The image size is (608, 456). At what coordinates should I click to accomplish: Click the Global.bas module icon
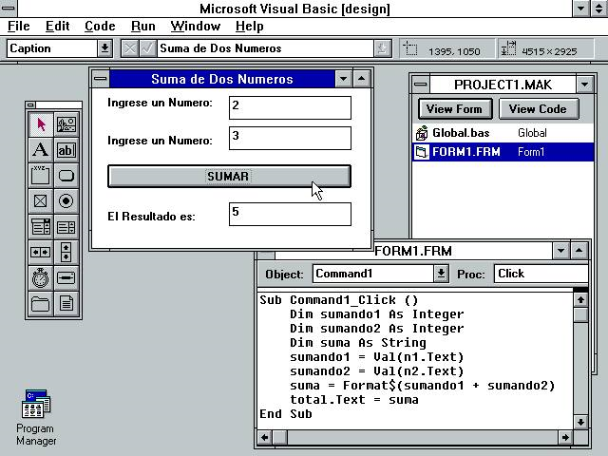tap(422, 133)
